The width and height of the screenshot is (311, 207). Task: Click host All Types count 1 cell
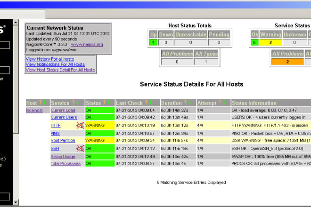point(206,62)
